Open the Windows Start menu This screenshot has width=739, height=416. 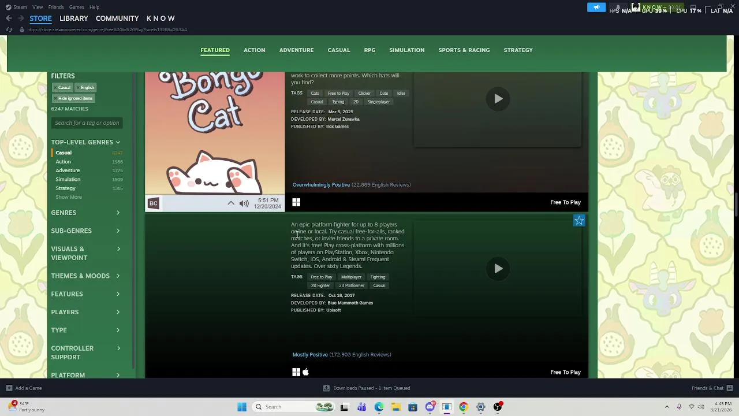coord(242,407)
